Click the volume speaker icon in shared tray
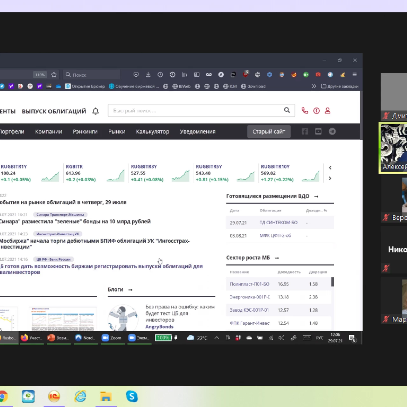 click(x=281, y=338)
